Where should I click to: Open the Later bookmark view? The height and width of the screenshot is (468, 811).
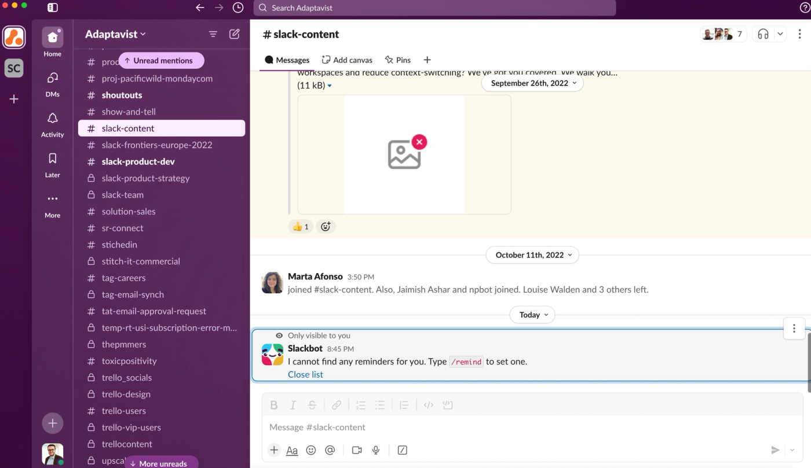[x=52, y=164]
